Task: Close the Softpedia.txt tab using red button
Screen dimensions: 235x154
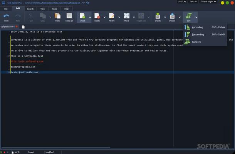Action: click(17, 27)
